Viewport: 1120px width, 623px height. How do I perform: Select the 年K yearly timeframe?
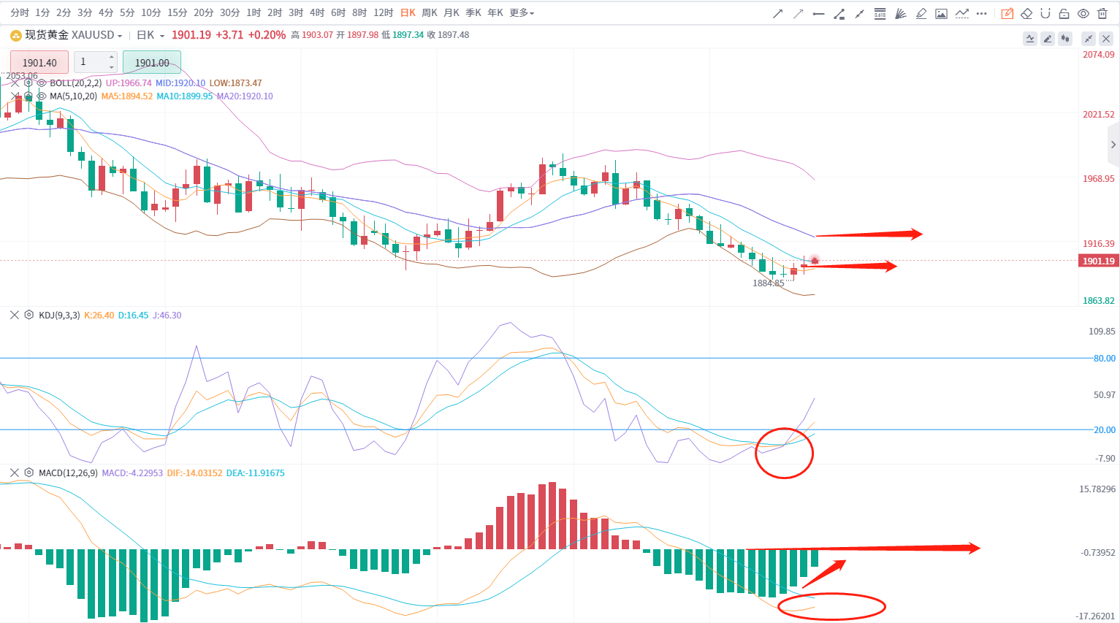tap(495, 13)
